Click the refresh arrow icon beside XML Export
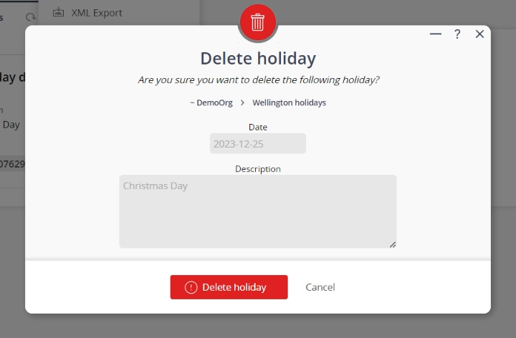The image size is (516, 338). (31, 17)
